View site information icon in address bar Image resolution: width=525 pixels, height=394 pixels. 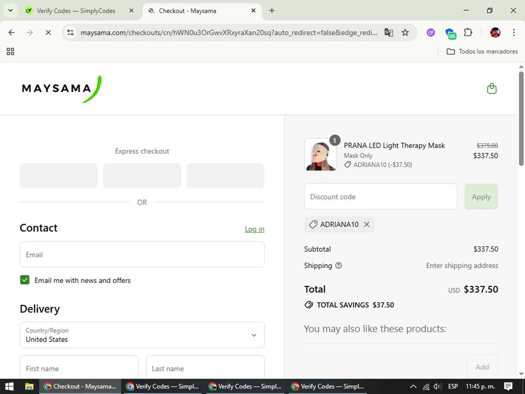coord(70,33)
